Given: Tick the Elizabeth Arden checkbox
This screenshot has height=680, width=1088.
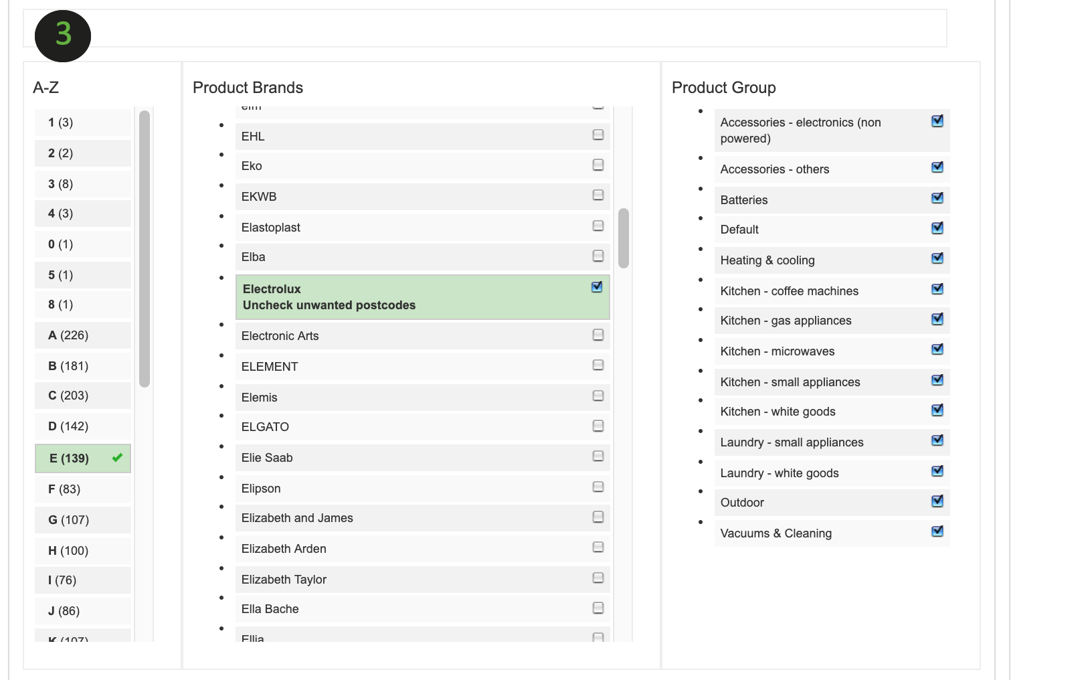Looking at the screenshot, I should coord(598,547).
